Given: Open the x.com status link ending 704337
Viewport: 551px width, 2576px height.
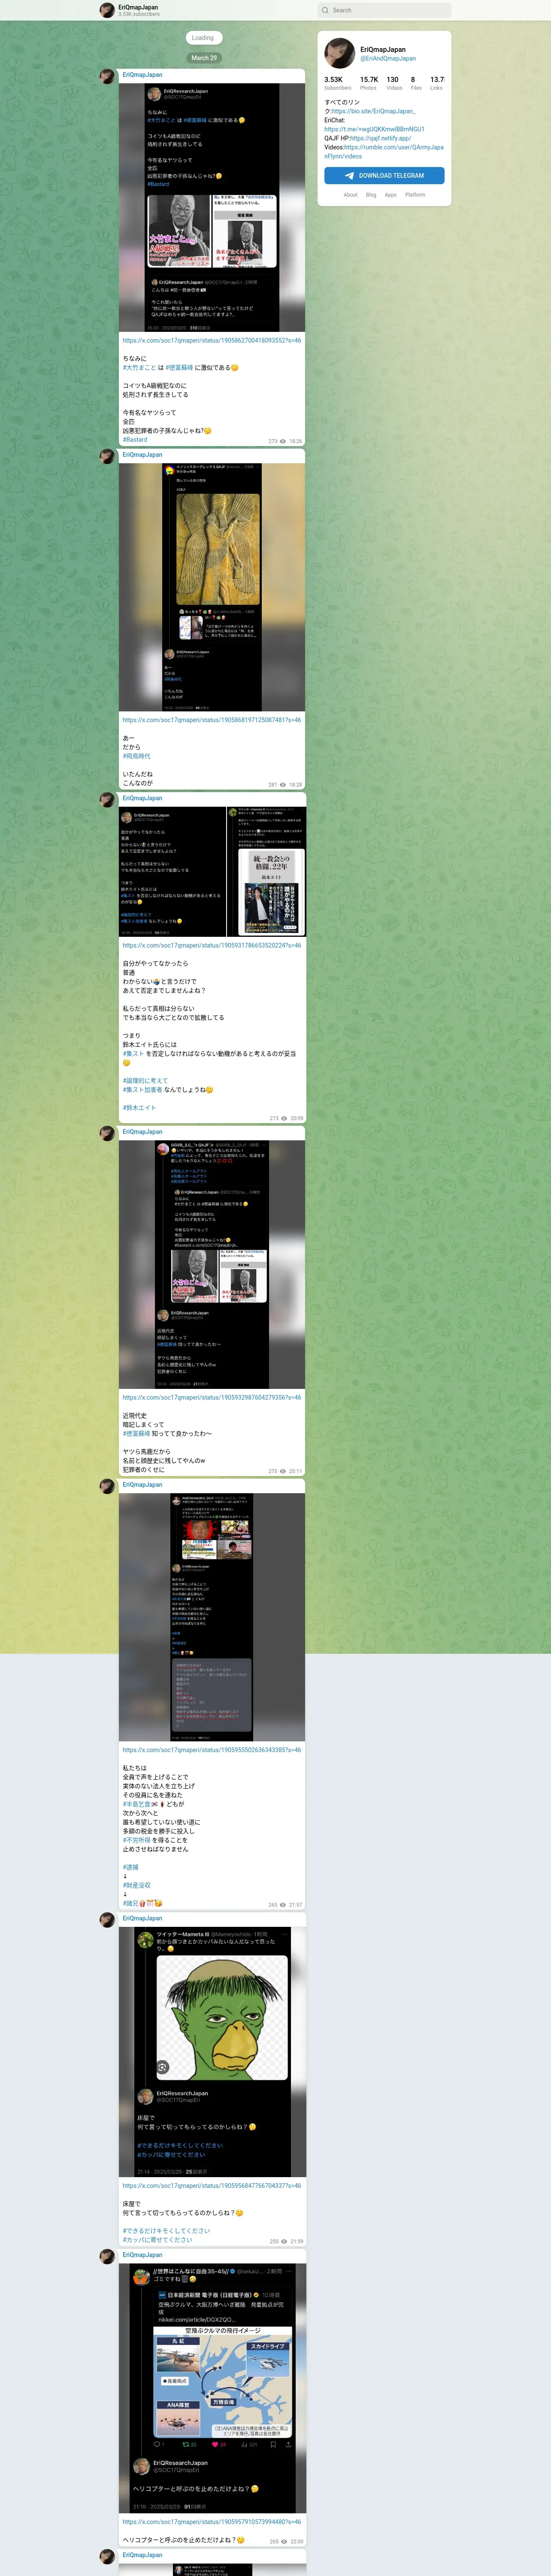Looking at the screenshot, I should pyautogui.click(x=212, y=2186).
